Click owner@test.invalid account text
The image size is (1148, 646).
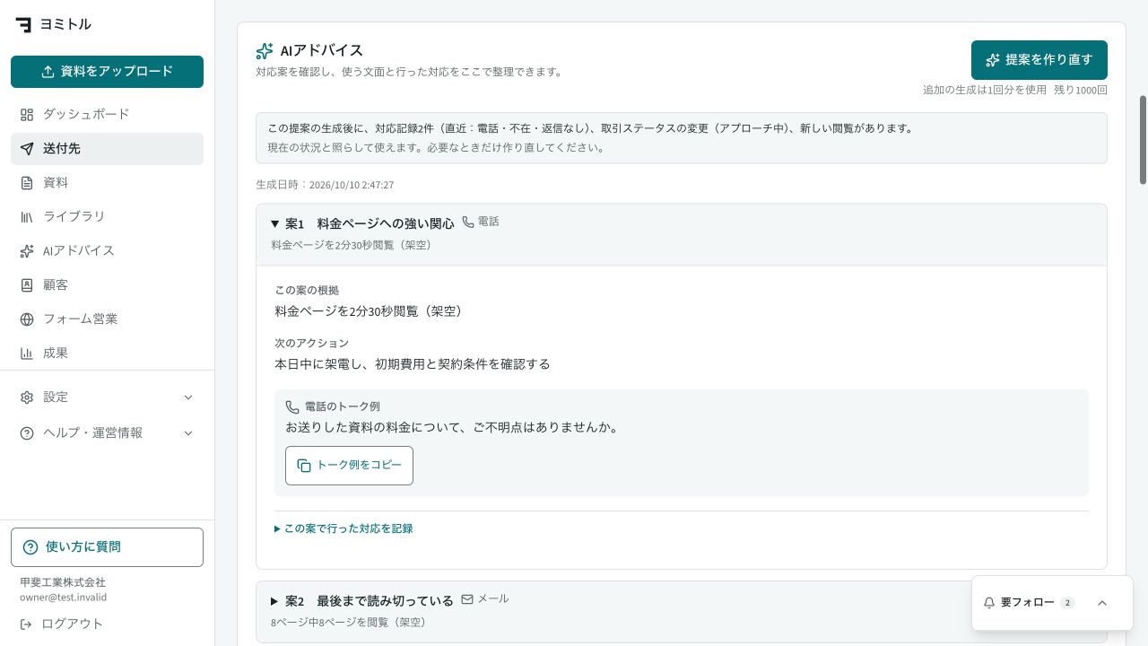(x=64, y=598)
